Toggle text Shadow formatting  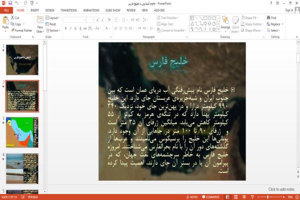(x=80, y=28)
